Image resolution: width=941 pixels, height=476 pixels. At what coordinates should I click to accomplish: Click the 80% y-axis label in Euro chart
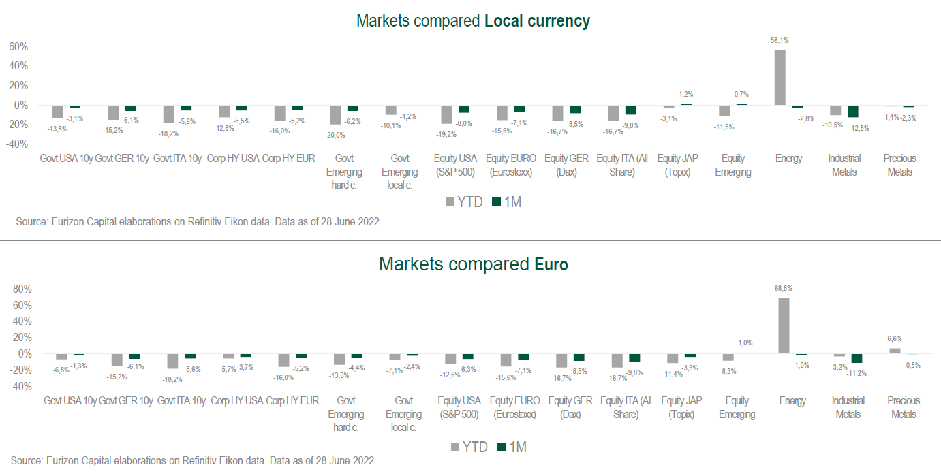point(22,289)
